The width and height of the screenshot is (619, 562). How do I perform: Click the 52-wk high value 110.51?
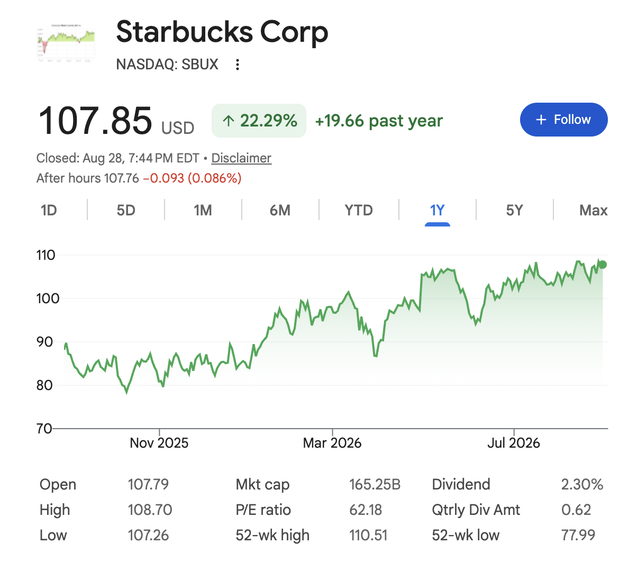(x=368, y=535)
